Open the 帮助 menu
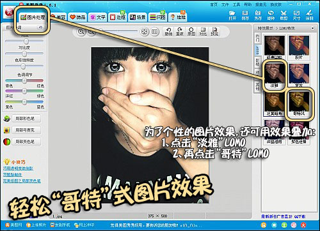 coord(248,4)
